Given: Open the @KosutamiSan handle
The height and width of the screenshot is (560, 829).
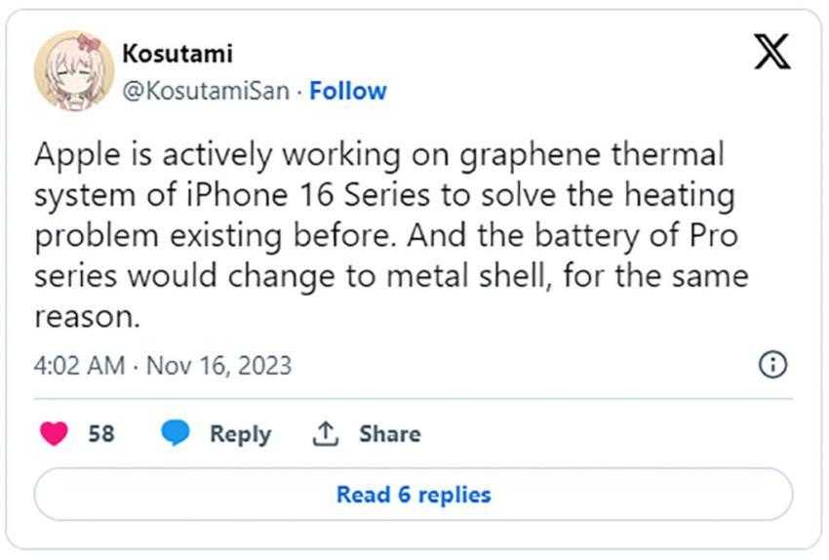Looking at the screenshot, I should tap(206, 91).
